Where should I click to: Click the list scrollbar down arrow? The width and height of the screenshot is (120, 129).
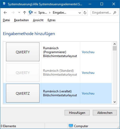[x=115, y=102]
